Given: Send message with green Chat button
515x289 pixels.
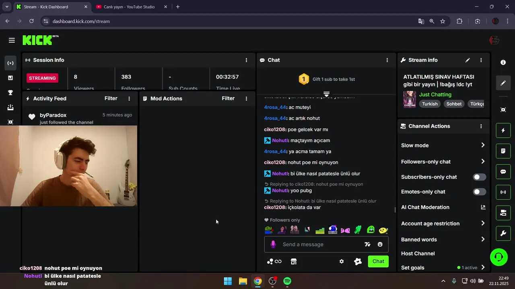Looking at the screenshot, I should pyautogui.click(x=378, y=261).
